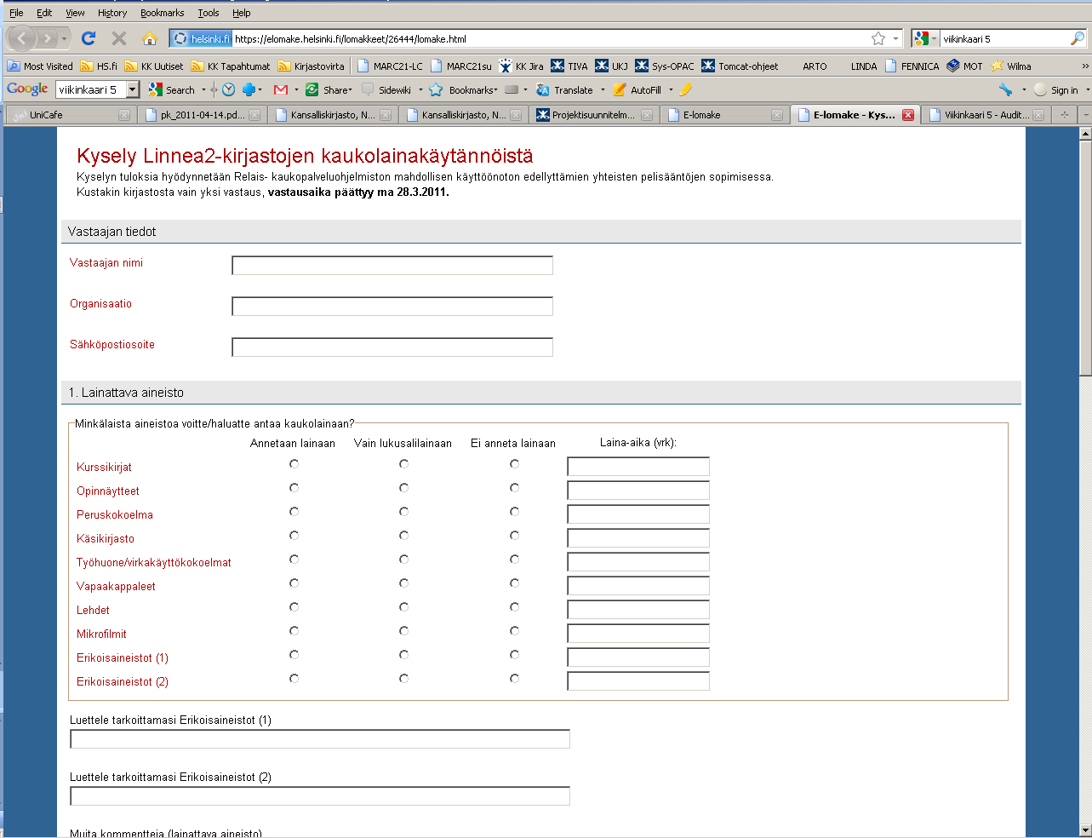Image resolution: width=1092 pixels, height=838 pixels.
Task: Click the Google toolbar Translate button
Action: [565, 89]
